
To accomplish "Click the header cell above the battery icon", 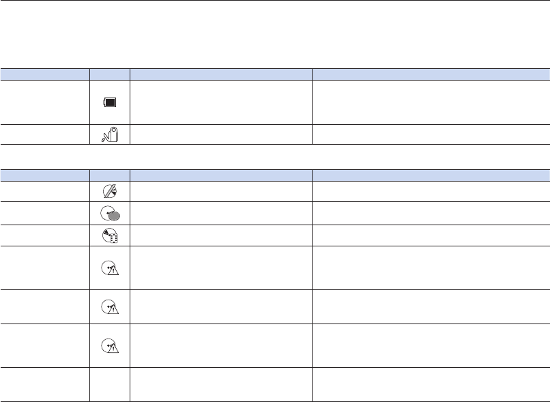I will click(110, 72).
